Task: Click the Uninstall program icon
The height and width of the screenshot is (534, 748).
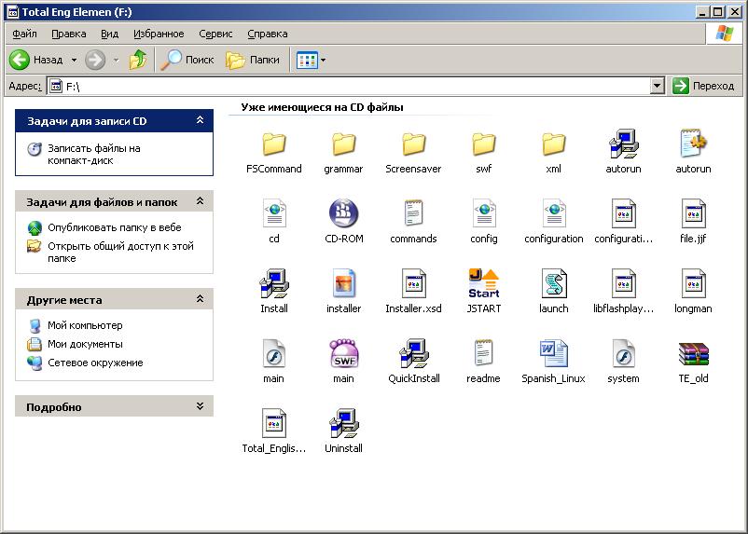Action: 343,423
